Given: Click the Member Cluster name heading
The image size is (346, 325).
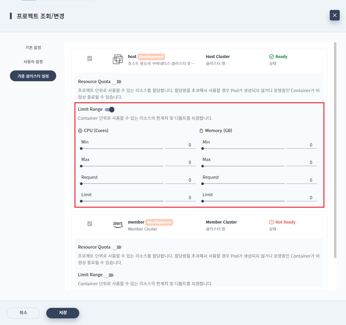Looking at the screenshot, I should pos(221,222).
